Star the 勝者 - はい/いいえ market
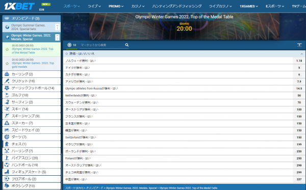This screenshot has width=306, height=190. (x=66, y=53)
